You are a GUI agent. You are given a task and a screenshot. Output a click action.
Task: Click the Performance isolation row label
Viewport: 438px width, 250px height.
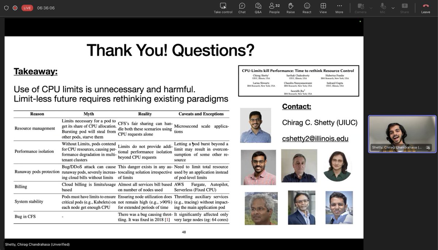click(x=34, y=151)
